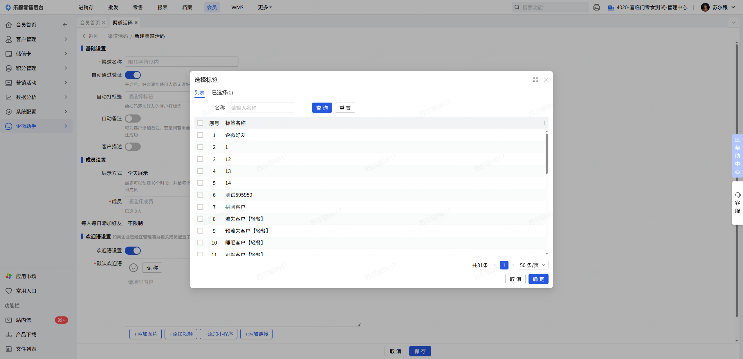Click the 站内信 mail icon
The width and height of the screenshot is (743, 359).
click(x=9, y=320)
